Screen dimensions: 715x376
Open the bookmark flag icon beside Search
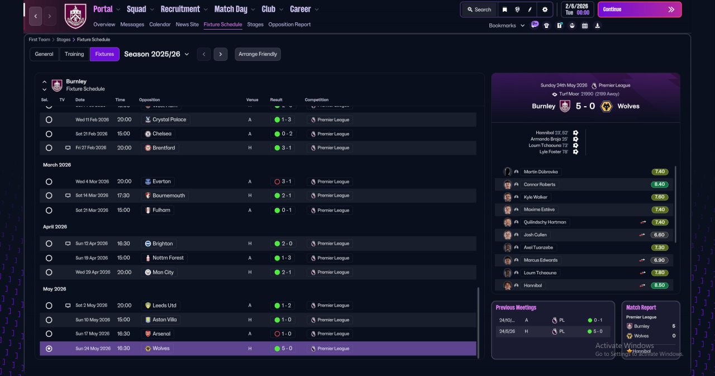tap(504, 9)
